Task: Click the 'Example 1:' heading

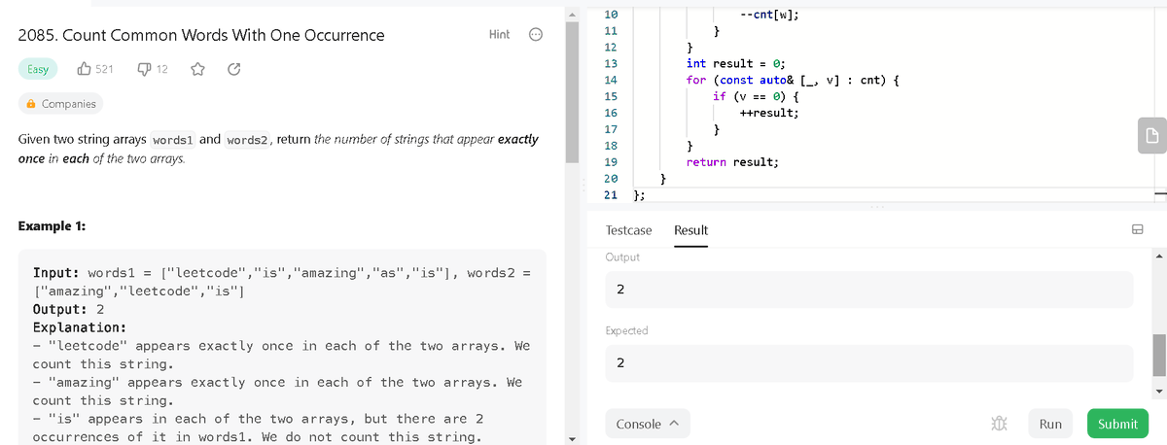Action: [x=52, y=225]
